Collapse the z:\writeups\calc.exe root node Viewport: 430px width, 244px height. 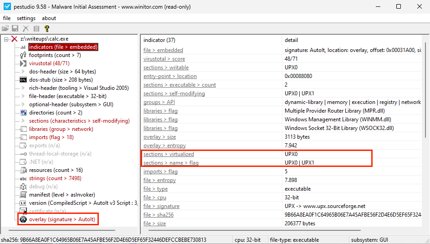[x=6, y=39]
